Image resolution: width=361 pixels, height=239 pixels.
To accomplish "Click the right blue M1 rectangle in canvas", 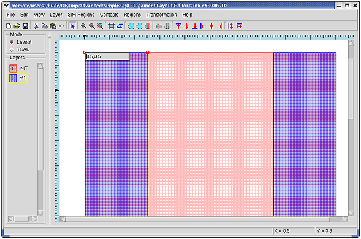I will click(305, 134).
